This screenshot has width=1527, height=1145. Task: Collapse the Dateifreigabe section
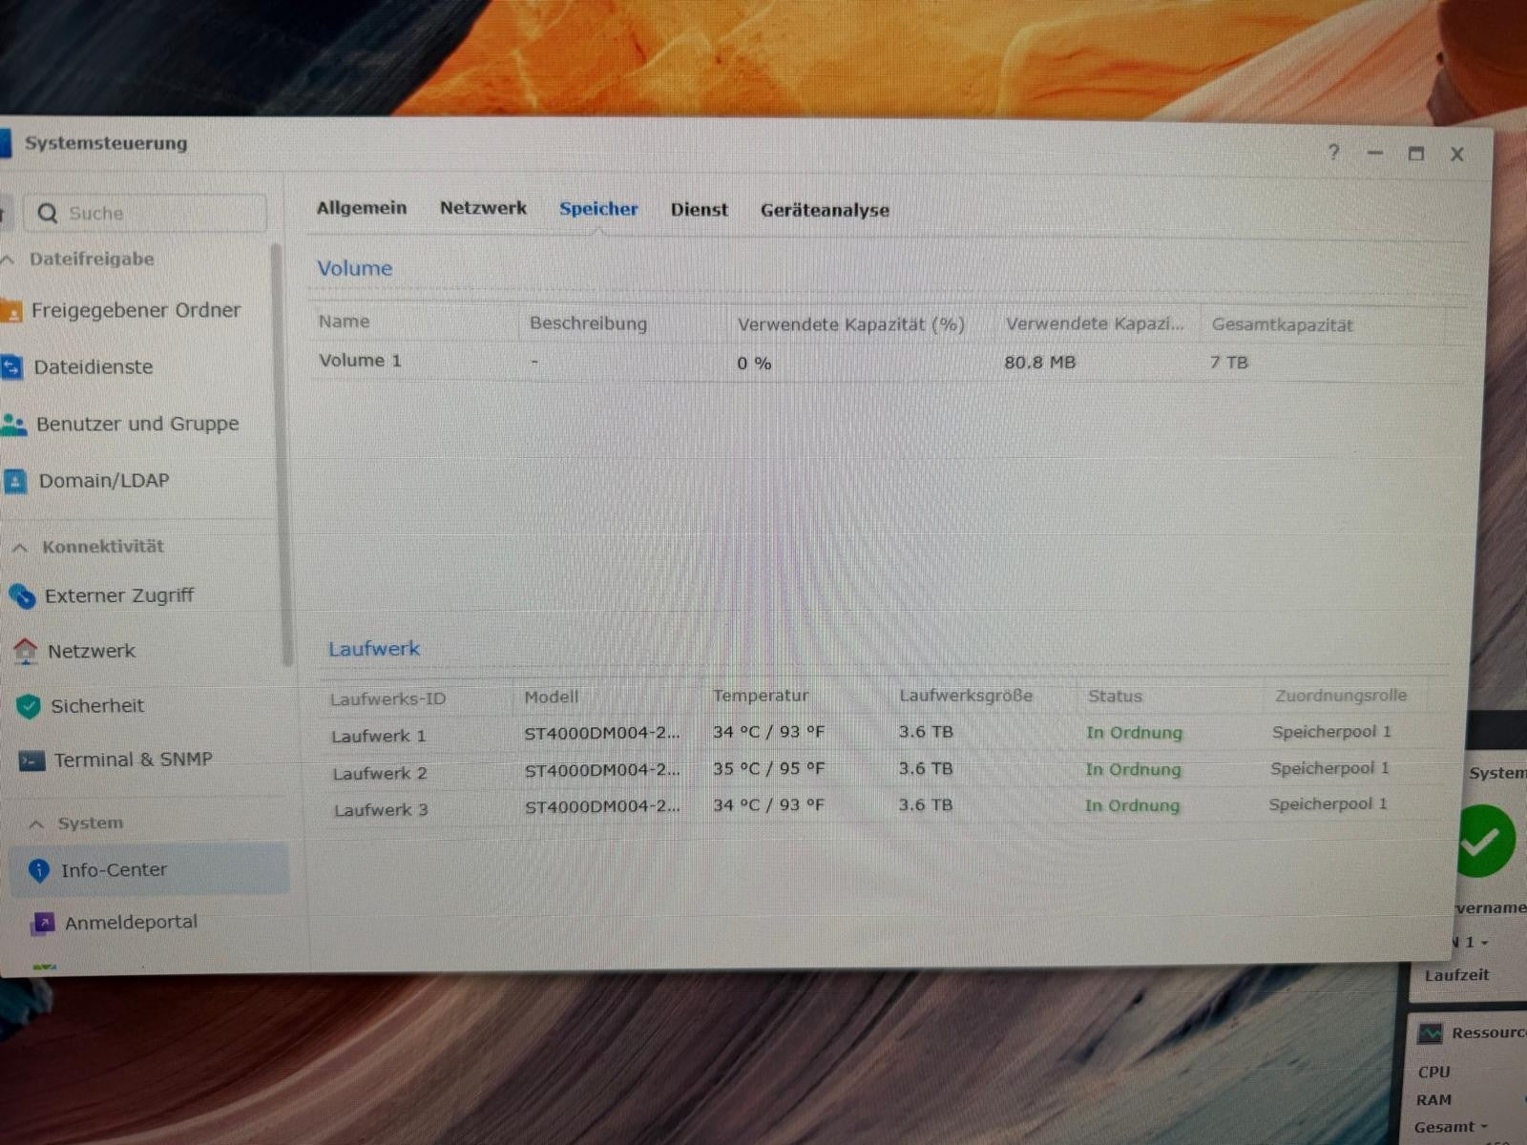(9, 260)
